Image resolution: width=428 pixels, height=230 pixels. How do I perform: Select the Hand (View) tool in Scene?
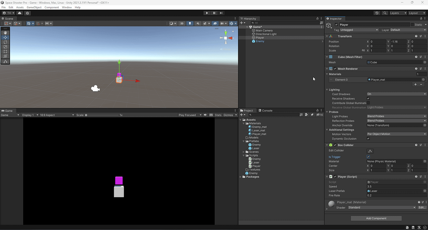click(x=5, y=33)
